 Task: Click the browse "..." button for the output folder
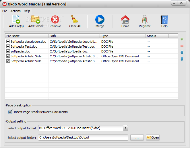[x=137, y=138]
